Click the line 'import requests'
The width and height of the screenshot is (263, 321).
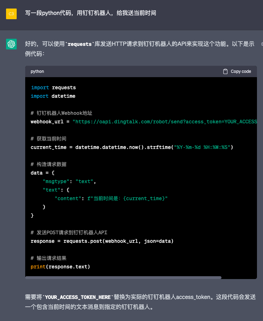pos(53,87)
